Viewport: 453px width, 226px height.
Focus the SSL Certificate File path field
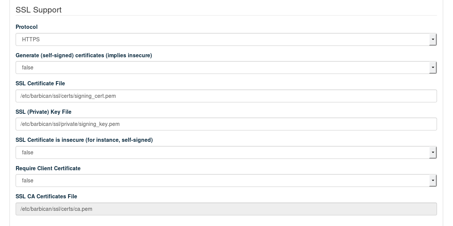coord(226,96)
